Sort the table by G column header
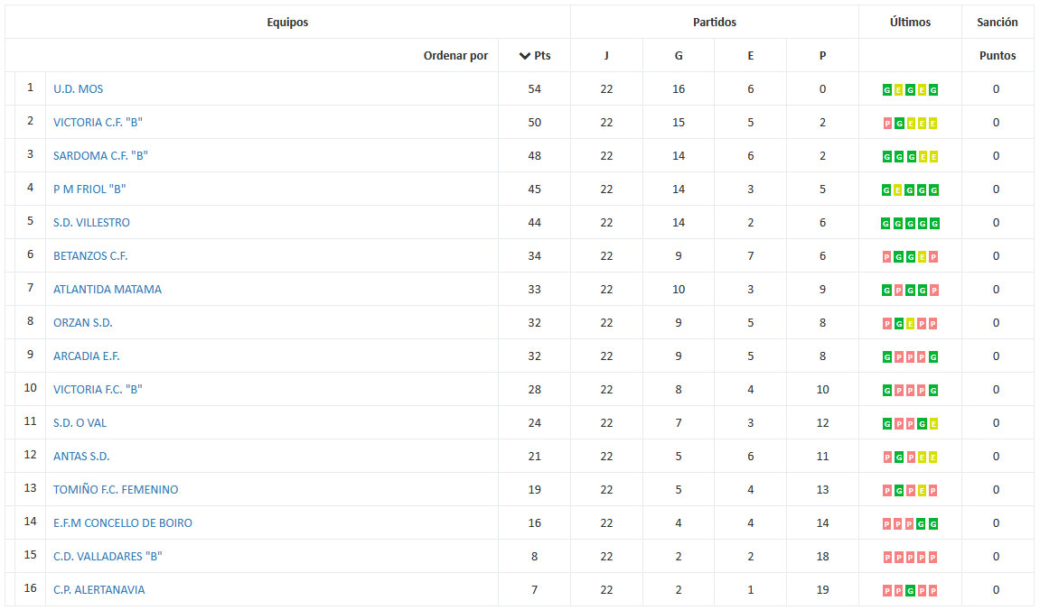This screenshot has height=610, width=1040. (679, 56)
